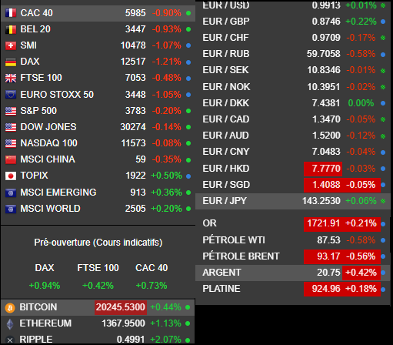Open the ARGENT silver quote row
This screenshot has height=345, width=393.
[293, 273]
